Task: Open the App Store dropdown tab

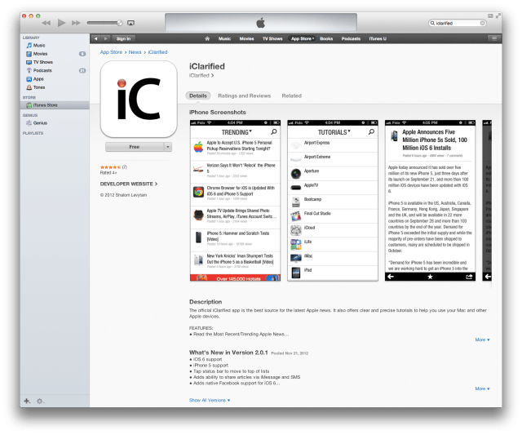Action: [x=303, y=38]
